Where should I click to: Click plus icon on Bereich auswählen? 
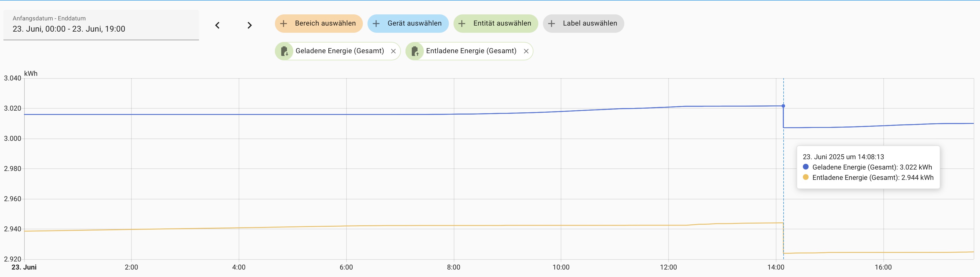[284, 24]
